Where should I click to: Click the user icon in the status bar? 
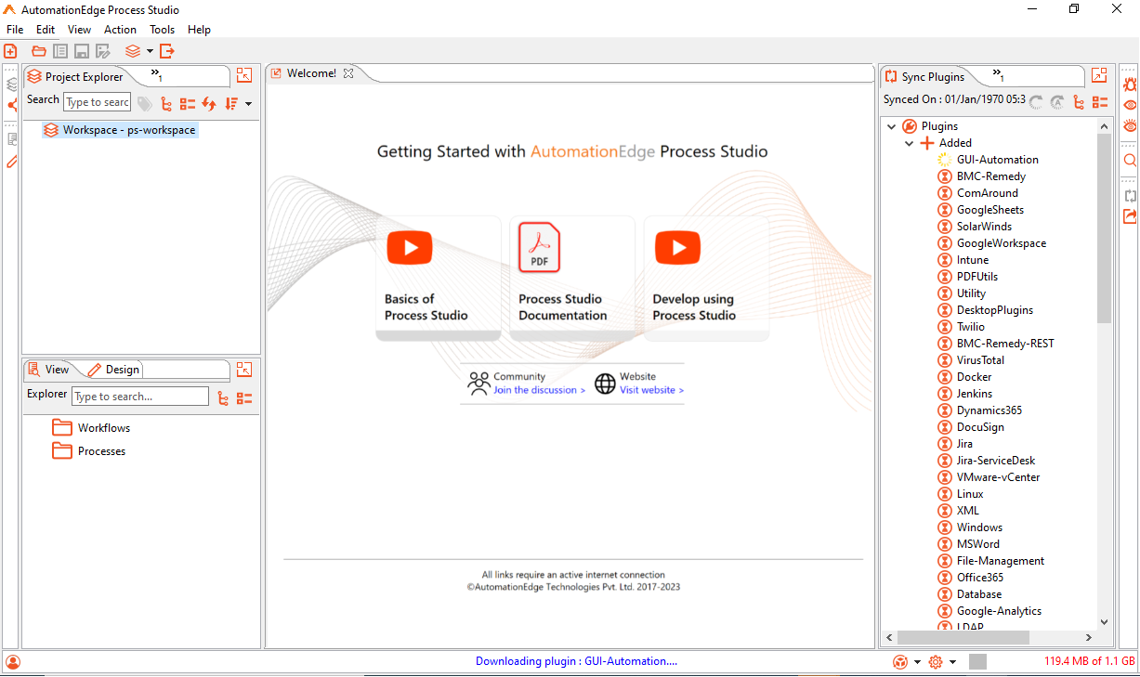coord(12,662)
